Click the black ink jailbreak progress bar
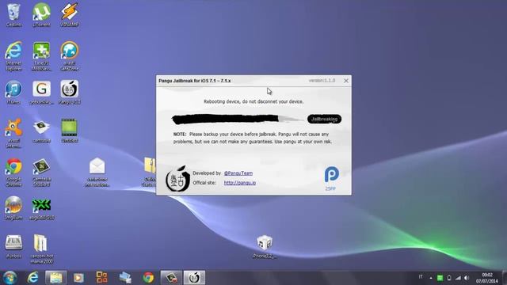Image resolution: width=507 pixels, height=285 pixels. click(237, 119)
